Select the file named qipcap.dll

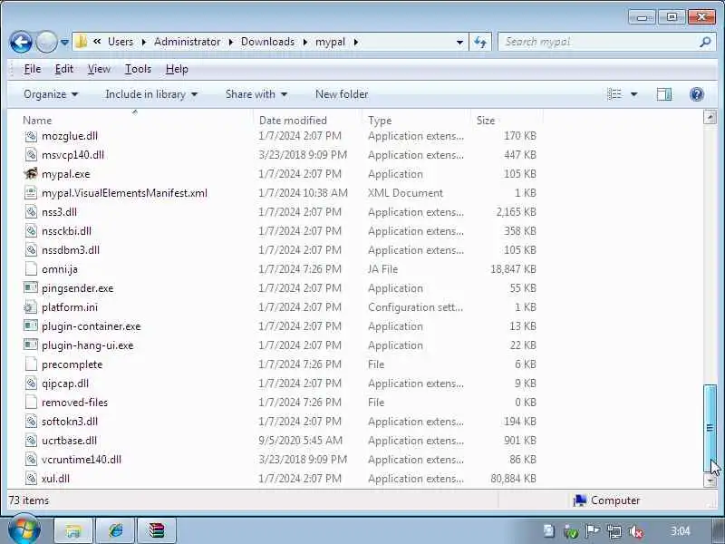click(64, 383)
